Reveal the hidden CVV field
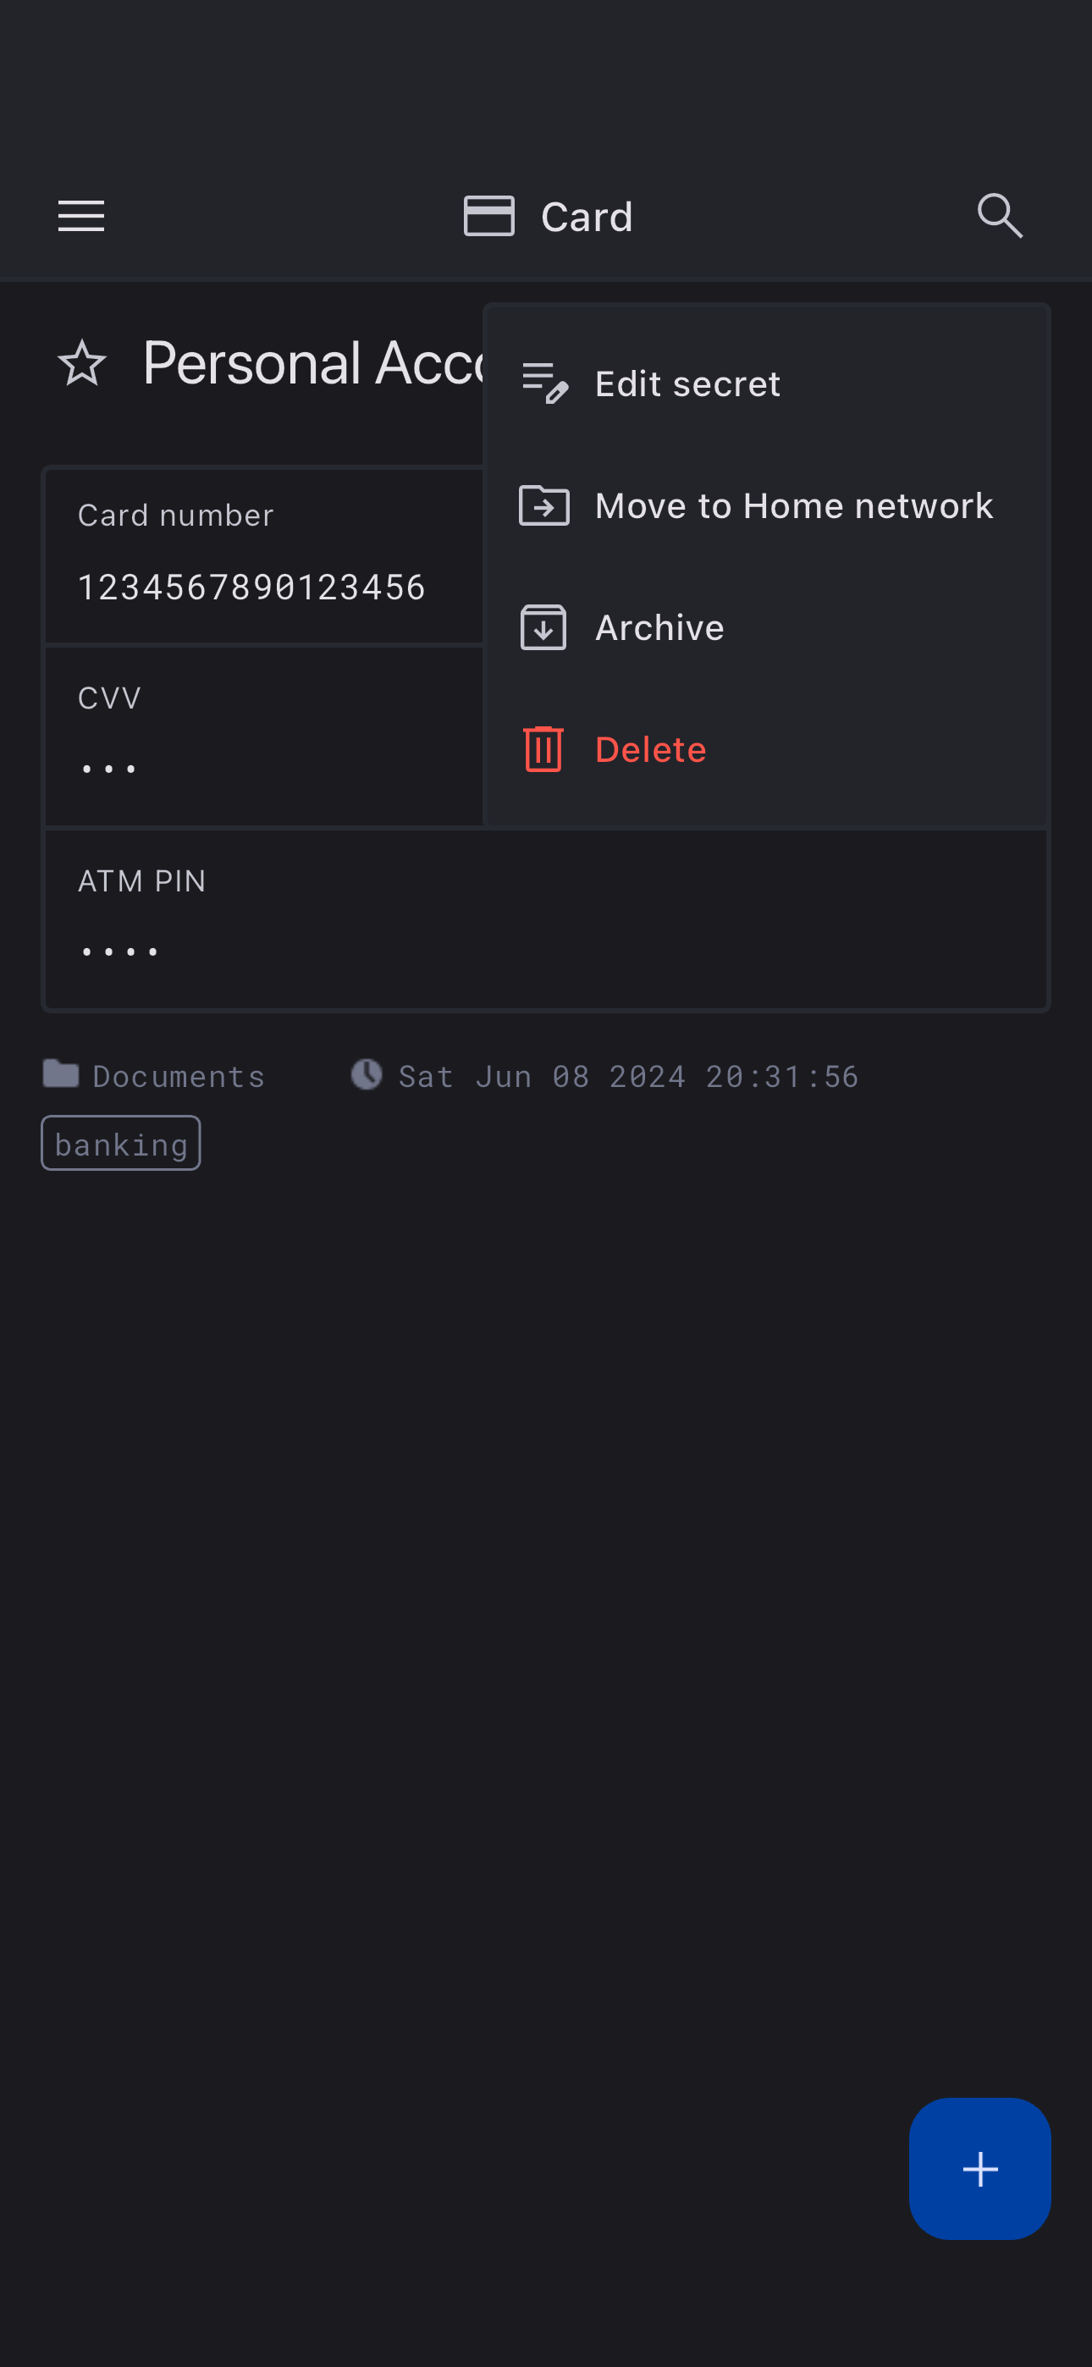Screen dimensions: 1092x2367 110,768
